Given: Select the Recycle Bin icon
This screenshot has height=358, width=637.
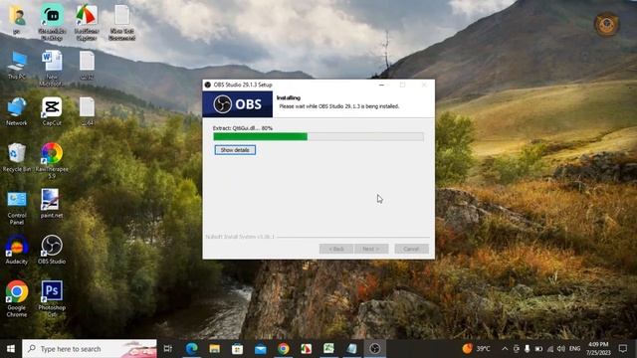Looking at the screenshot, I should pyautogui.click(x=17, y=157).
